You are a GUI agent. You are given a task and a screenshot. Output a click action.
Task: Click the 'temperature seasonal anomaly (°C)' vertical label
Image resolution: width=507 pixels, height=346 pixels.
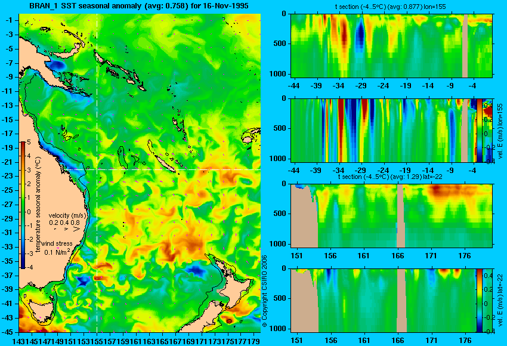38,205
